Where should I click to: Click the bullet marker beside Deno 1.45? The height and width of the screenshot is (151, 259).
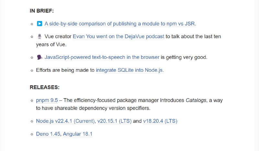point(32,134)
